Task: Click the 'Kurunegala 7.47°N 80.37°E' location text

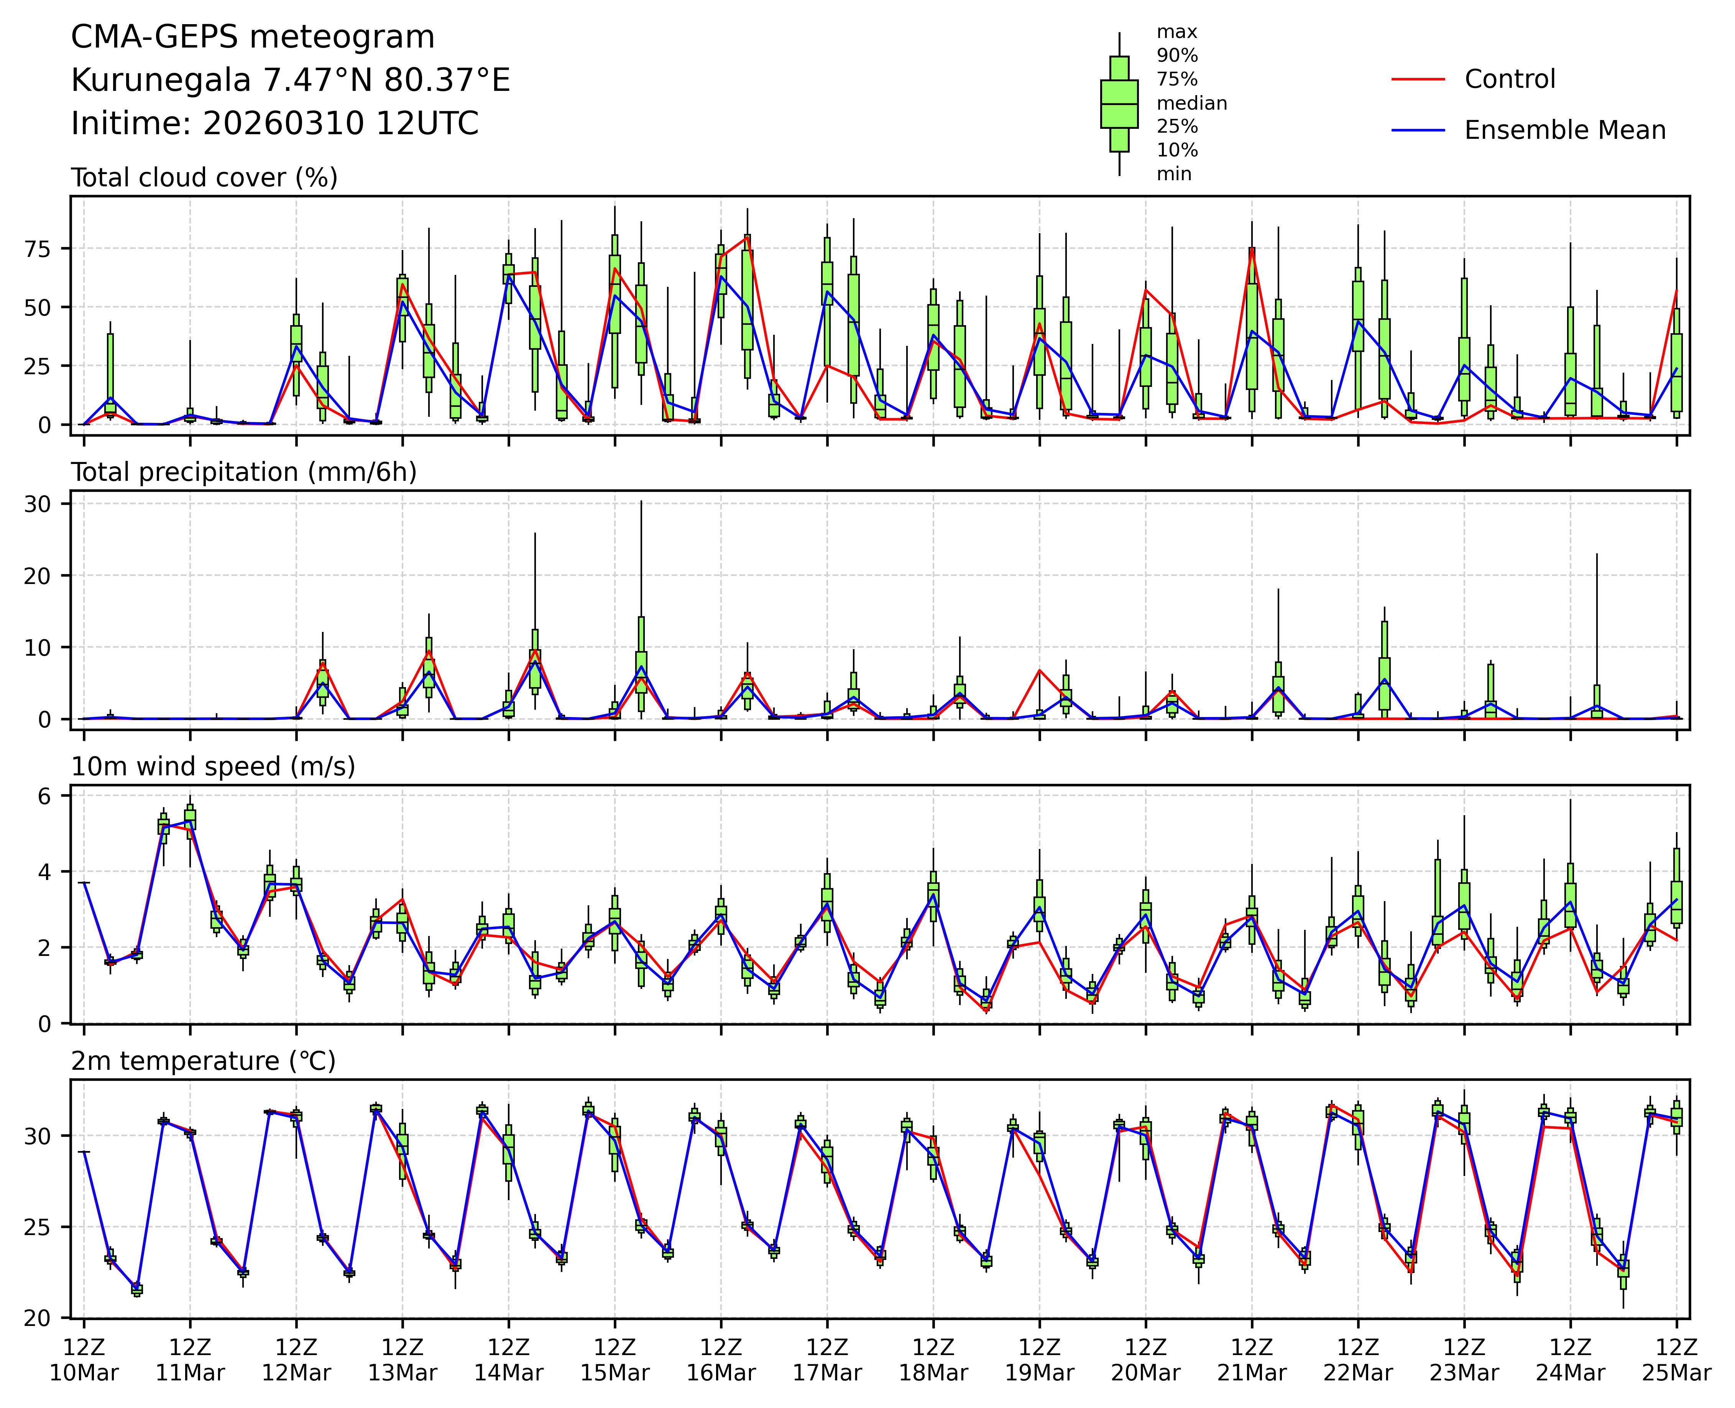Action: (290, 80)
